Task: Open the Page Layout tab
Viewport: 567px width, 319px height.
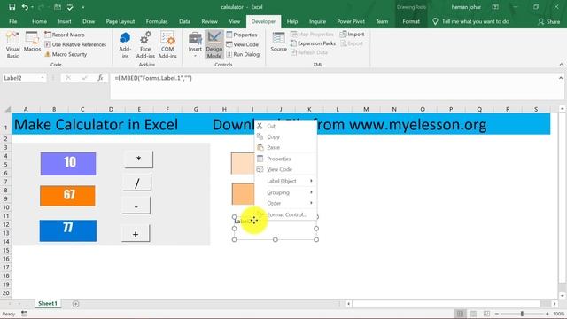Action: click(120, 21)
